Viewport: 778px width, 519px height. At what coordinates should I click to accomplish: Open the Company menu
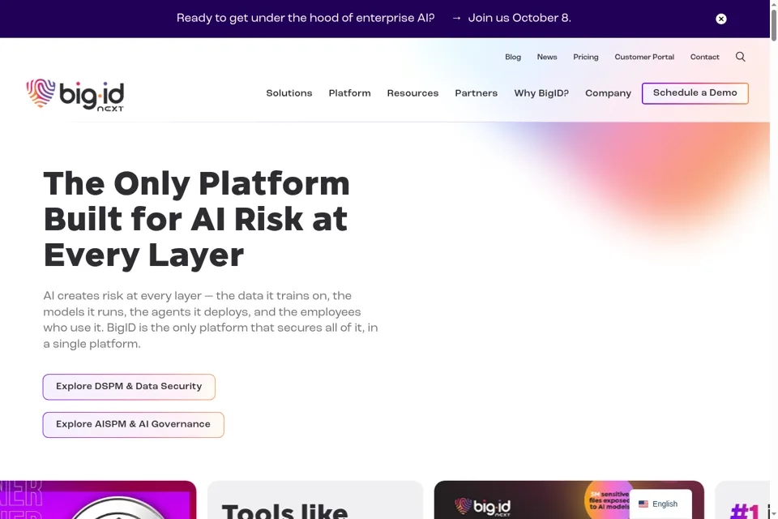[609, 93]
